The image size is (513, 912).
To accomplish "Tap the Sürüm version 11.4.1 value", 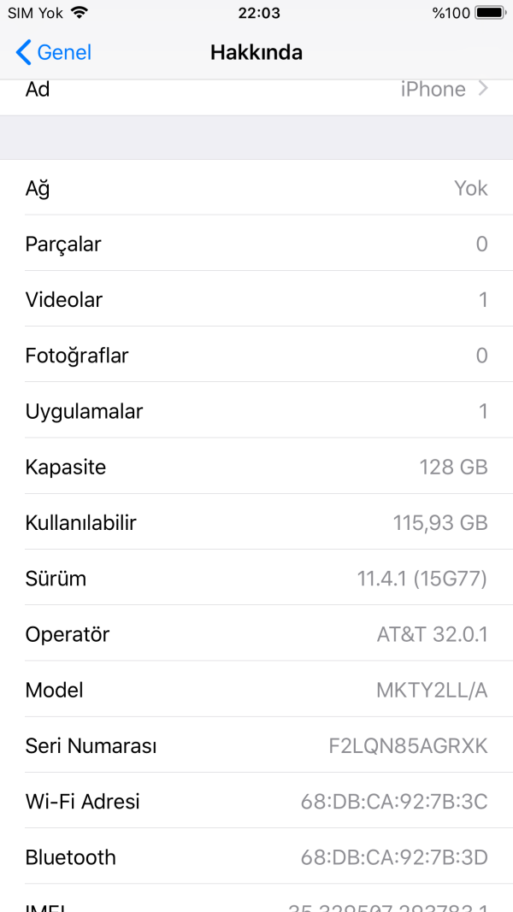I will [x=422, y=579].
